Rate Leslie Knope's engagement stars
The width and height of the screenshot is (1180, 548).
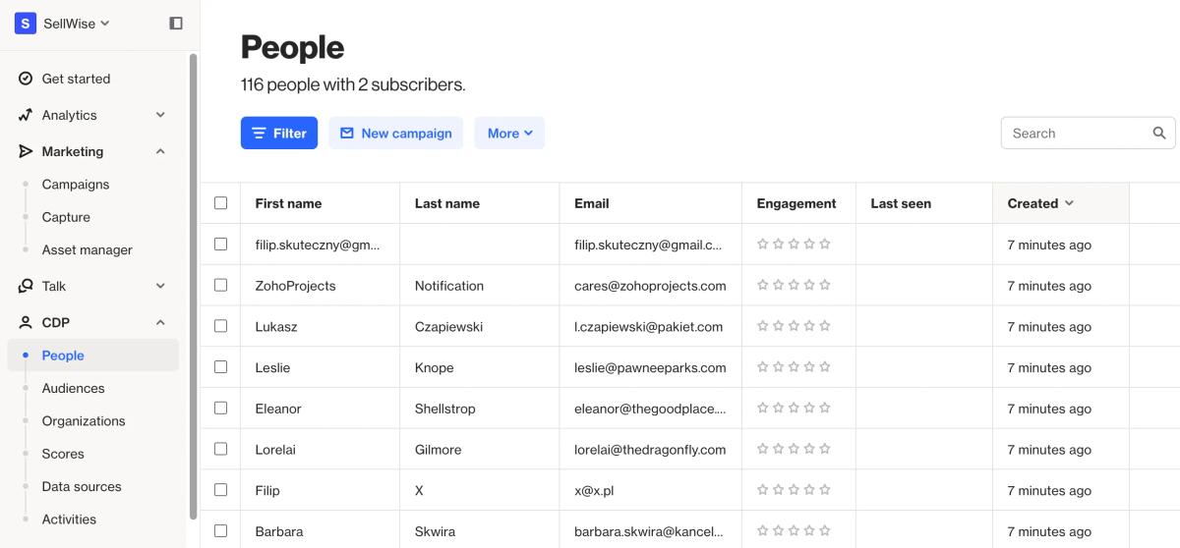(x=794, y=367)
